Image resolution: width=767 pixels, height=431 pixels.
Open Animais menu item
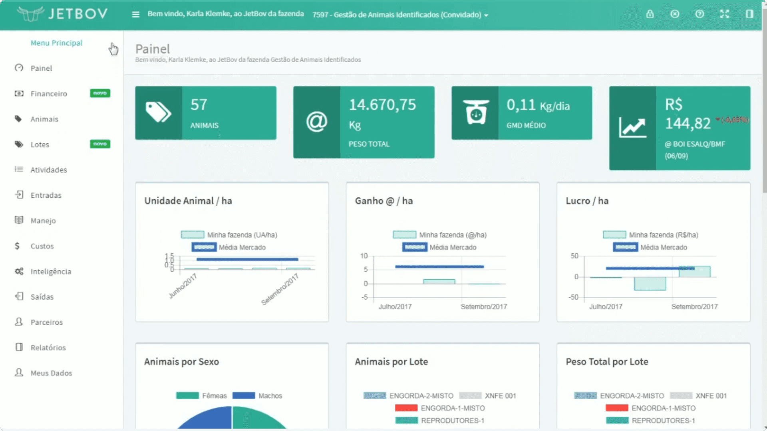tap(44, 119)
